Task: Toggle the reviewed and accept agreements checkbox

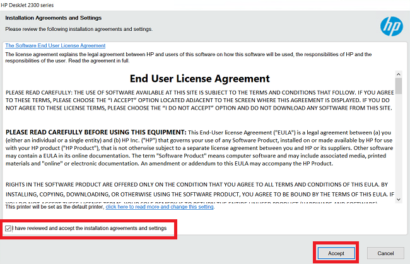Action: pyautogui.click(x=8, y=229)
